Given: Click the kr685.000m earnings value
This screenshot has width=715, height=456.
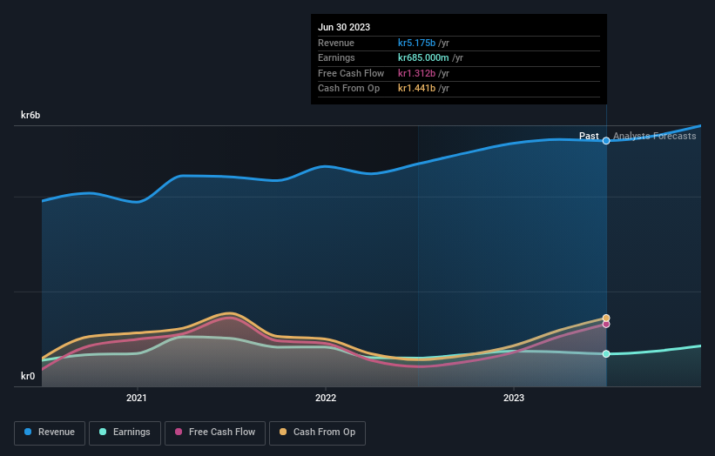Looking at the screenshot, I should coord(423,57).
